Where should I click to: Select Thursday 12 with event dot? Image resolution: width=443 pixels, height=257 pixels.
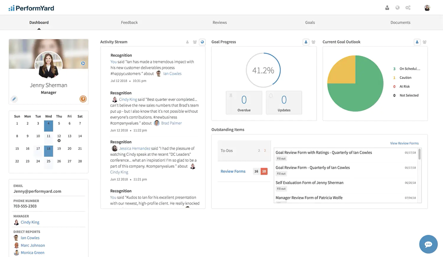[59, 138]
